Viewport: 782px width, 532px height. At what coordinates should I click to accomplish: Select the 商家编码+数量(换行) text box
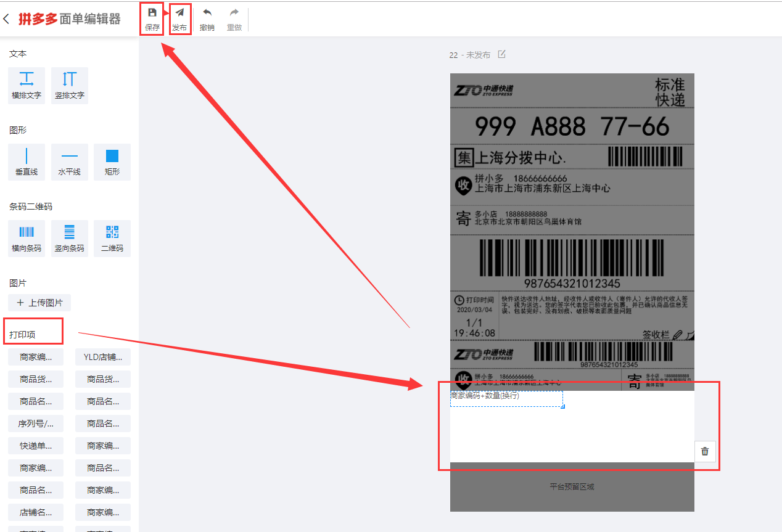[x=506, y=399]
